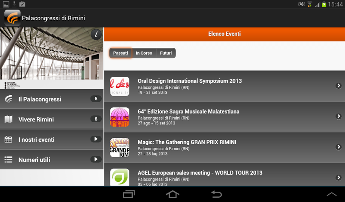Switch to the In Corso tab

[144, 53]
